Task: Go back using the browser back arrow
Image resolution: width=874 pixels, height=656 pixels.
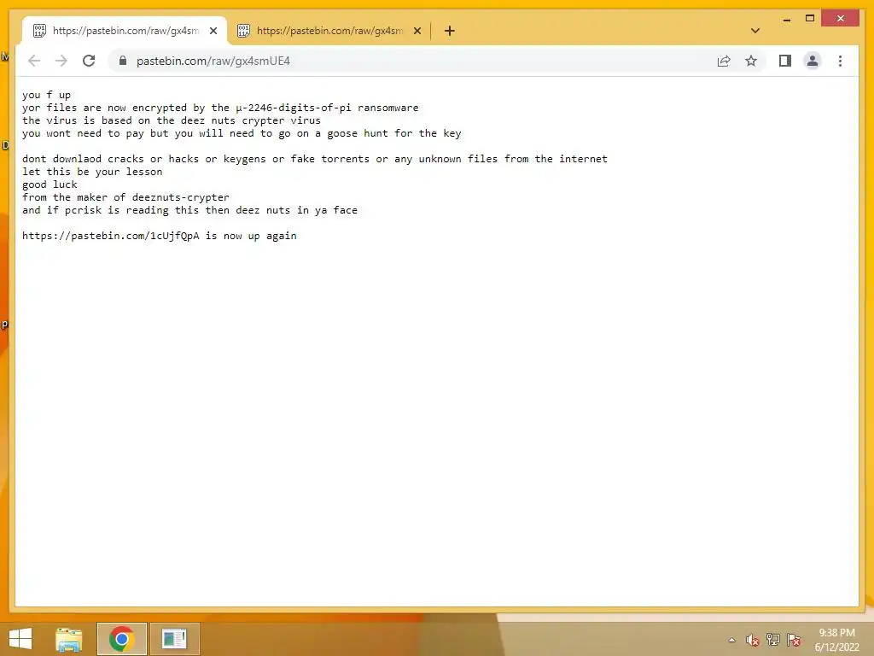Action: (34, 61)
